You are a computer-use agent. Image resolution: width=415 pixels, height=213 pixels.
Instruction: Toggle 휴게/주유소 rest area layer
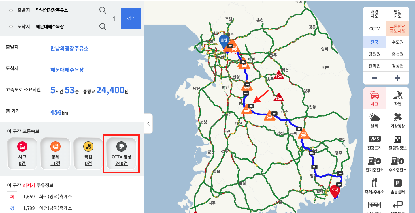coord(374,186)
